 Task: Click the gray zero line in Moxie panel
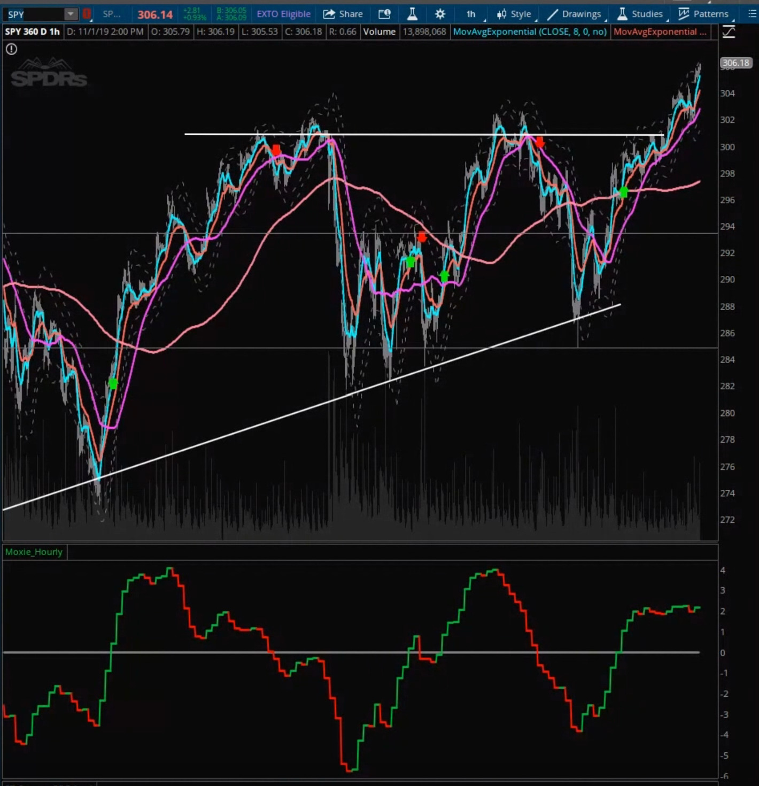[x=351, y=652]
